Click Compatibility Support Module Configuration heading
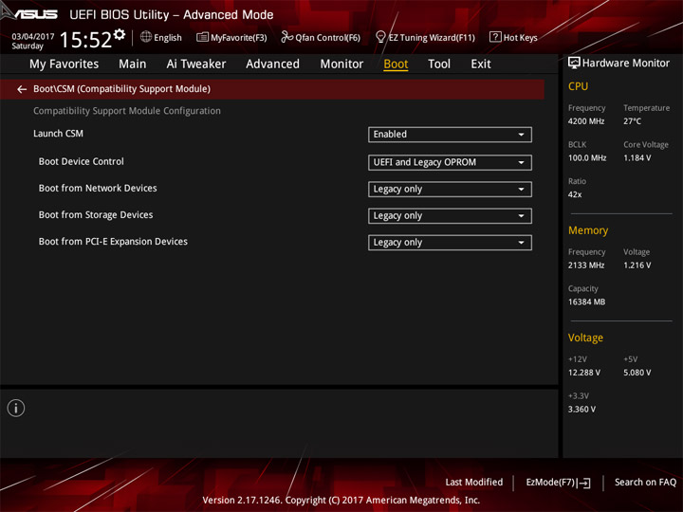 click(x=127, y=111)
